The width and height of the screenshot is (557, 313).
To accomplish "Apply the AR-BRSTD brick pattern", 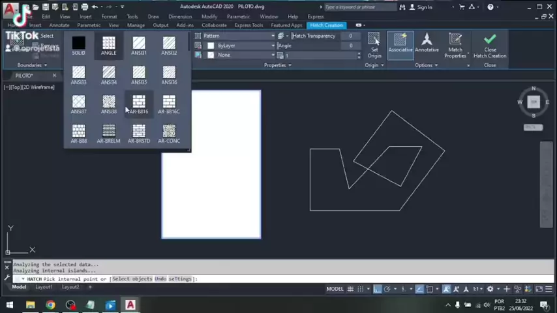I will pos(139,134).
